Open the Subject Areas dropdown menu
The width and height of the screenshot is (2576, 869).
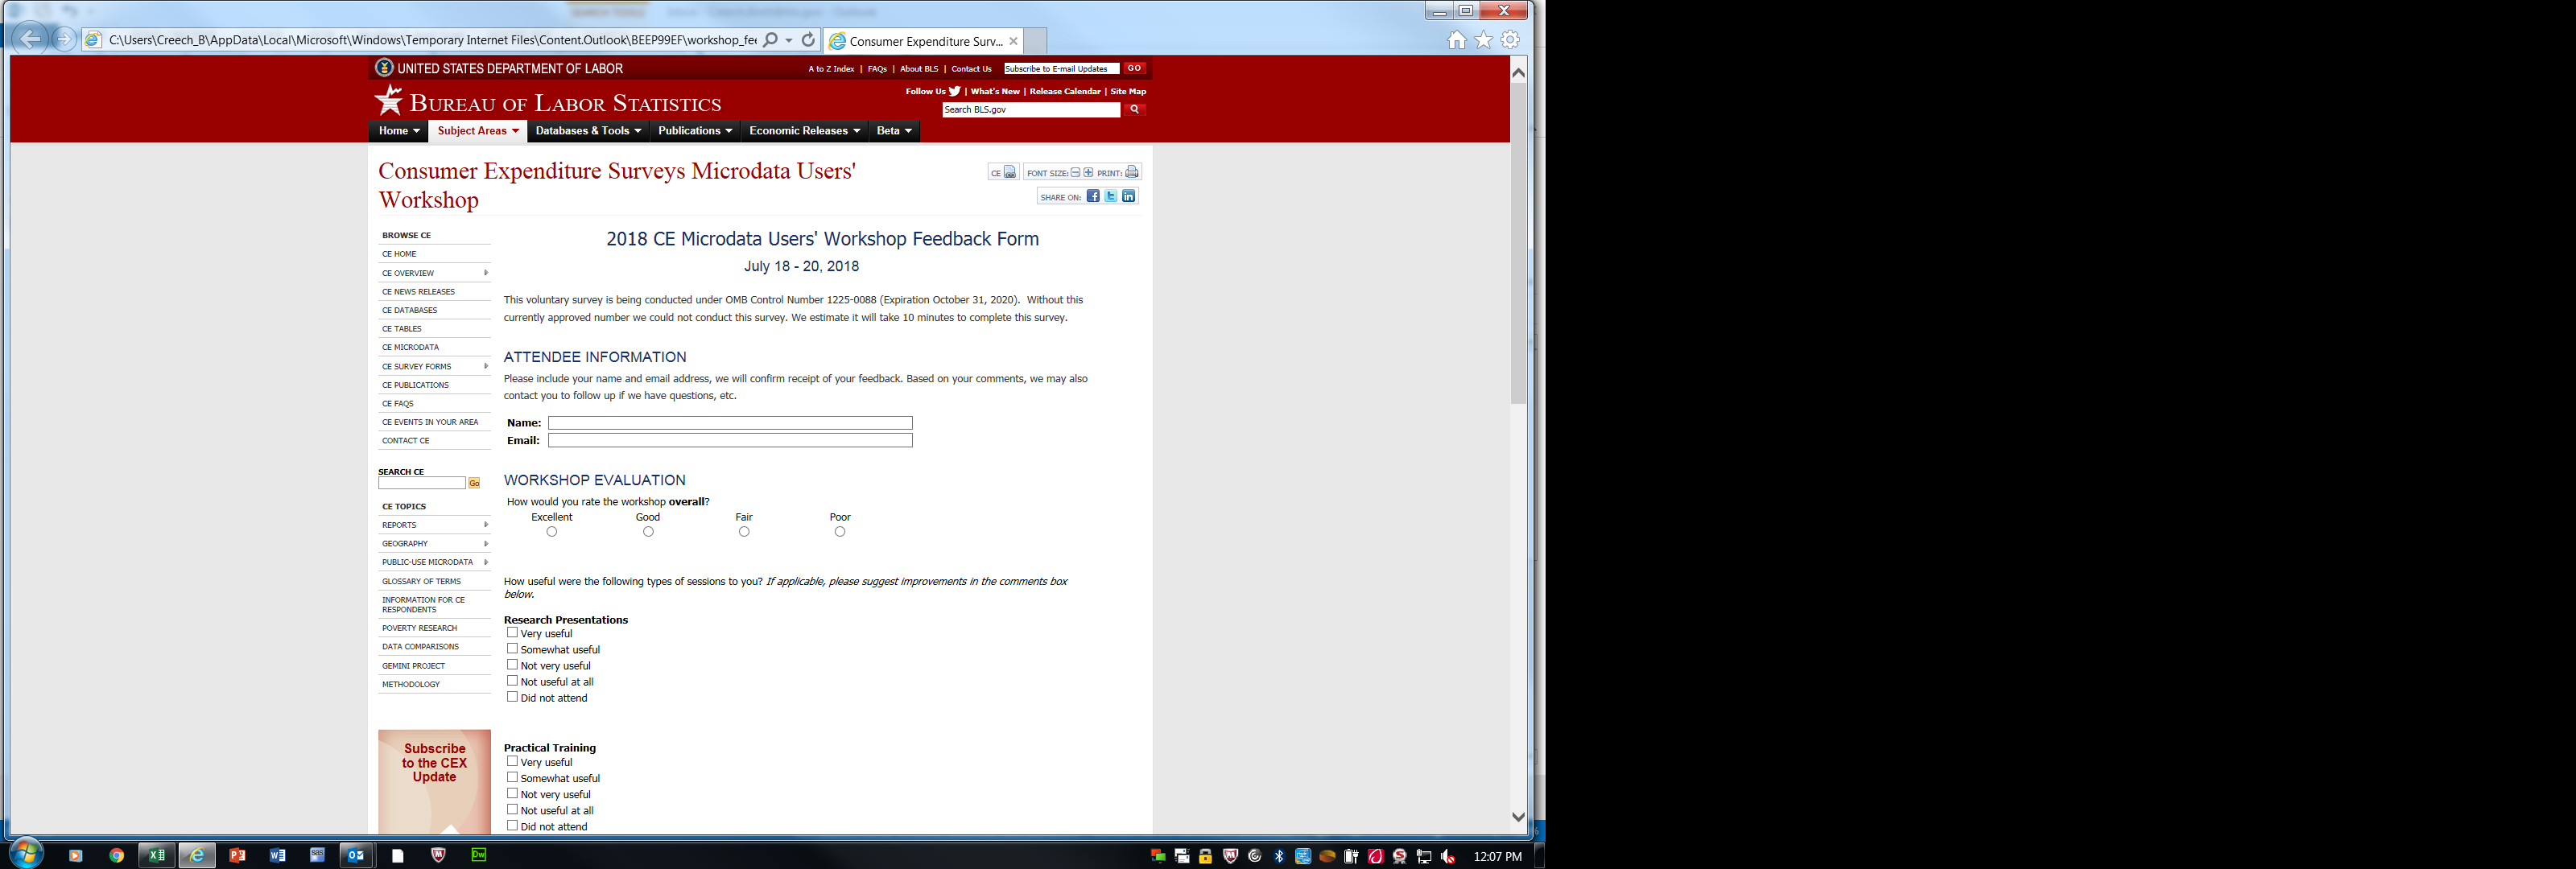click(478, 131)
